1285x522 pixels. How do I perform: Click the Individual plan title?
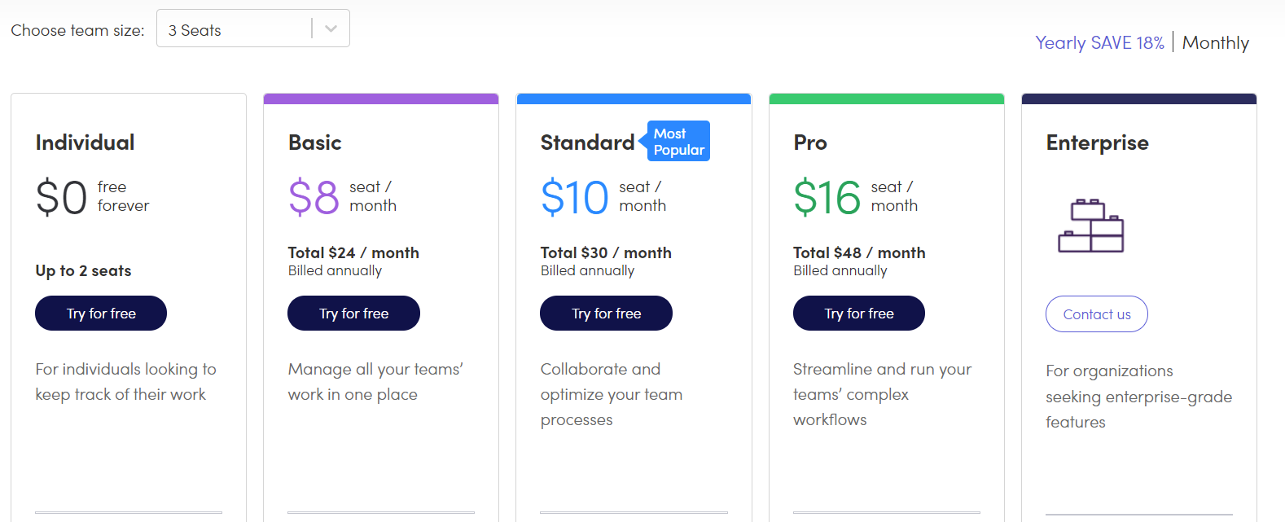[85, 143]
